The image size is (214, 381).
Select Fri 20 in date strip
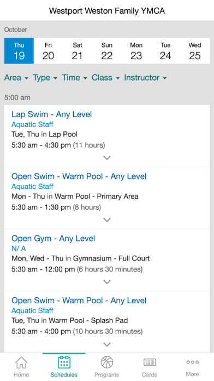pos(48,51)
